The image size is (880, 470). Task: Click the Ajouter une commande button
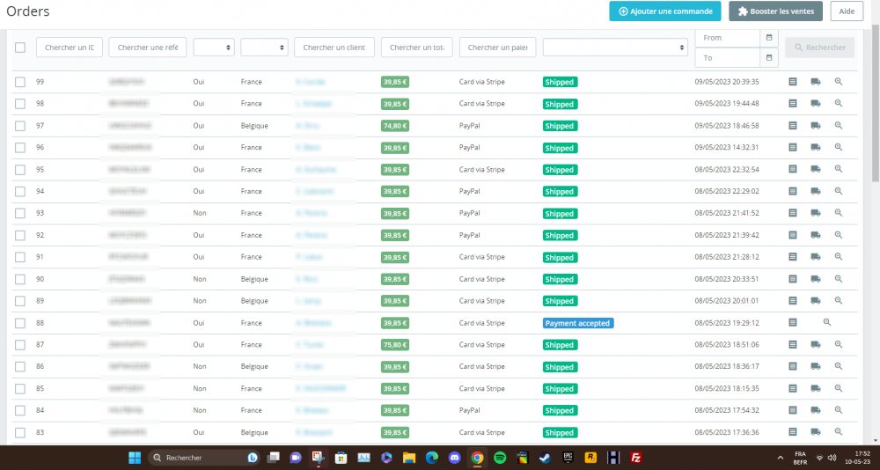pyautogui.click(x=665, y=11)
